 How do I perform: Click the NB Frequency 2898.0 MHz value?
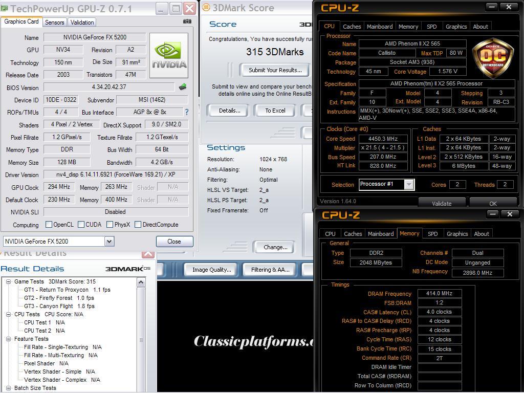point(477,273)
